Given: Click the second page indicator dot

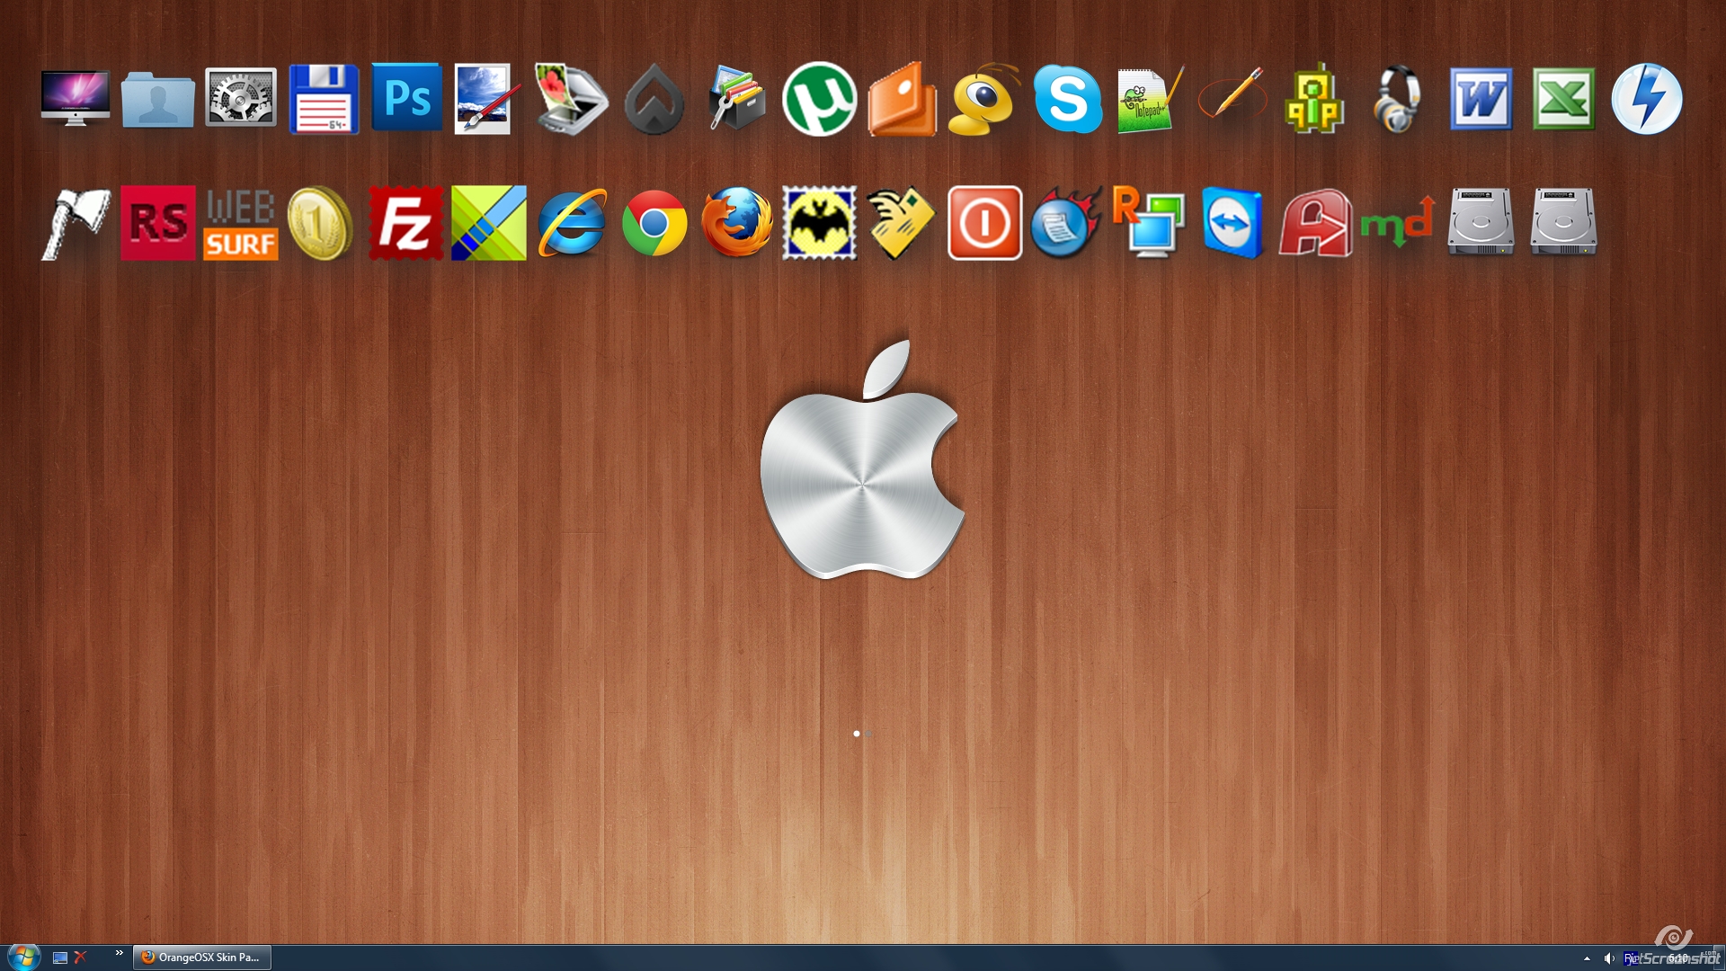Looking at the screenshot, I should (869, 734).
